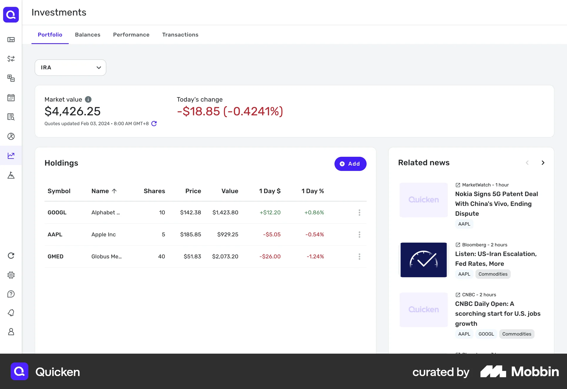Viewport: 567px width, 389px height.
Task: Click GOOGL tag under CNBC article
Action: point(486,334)
